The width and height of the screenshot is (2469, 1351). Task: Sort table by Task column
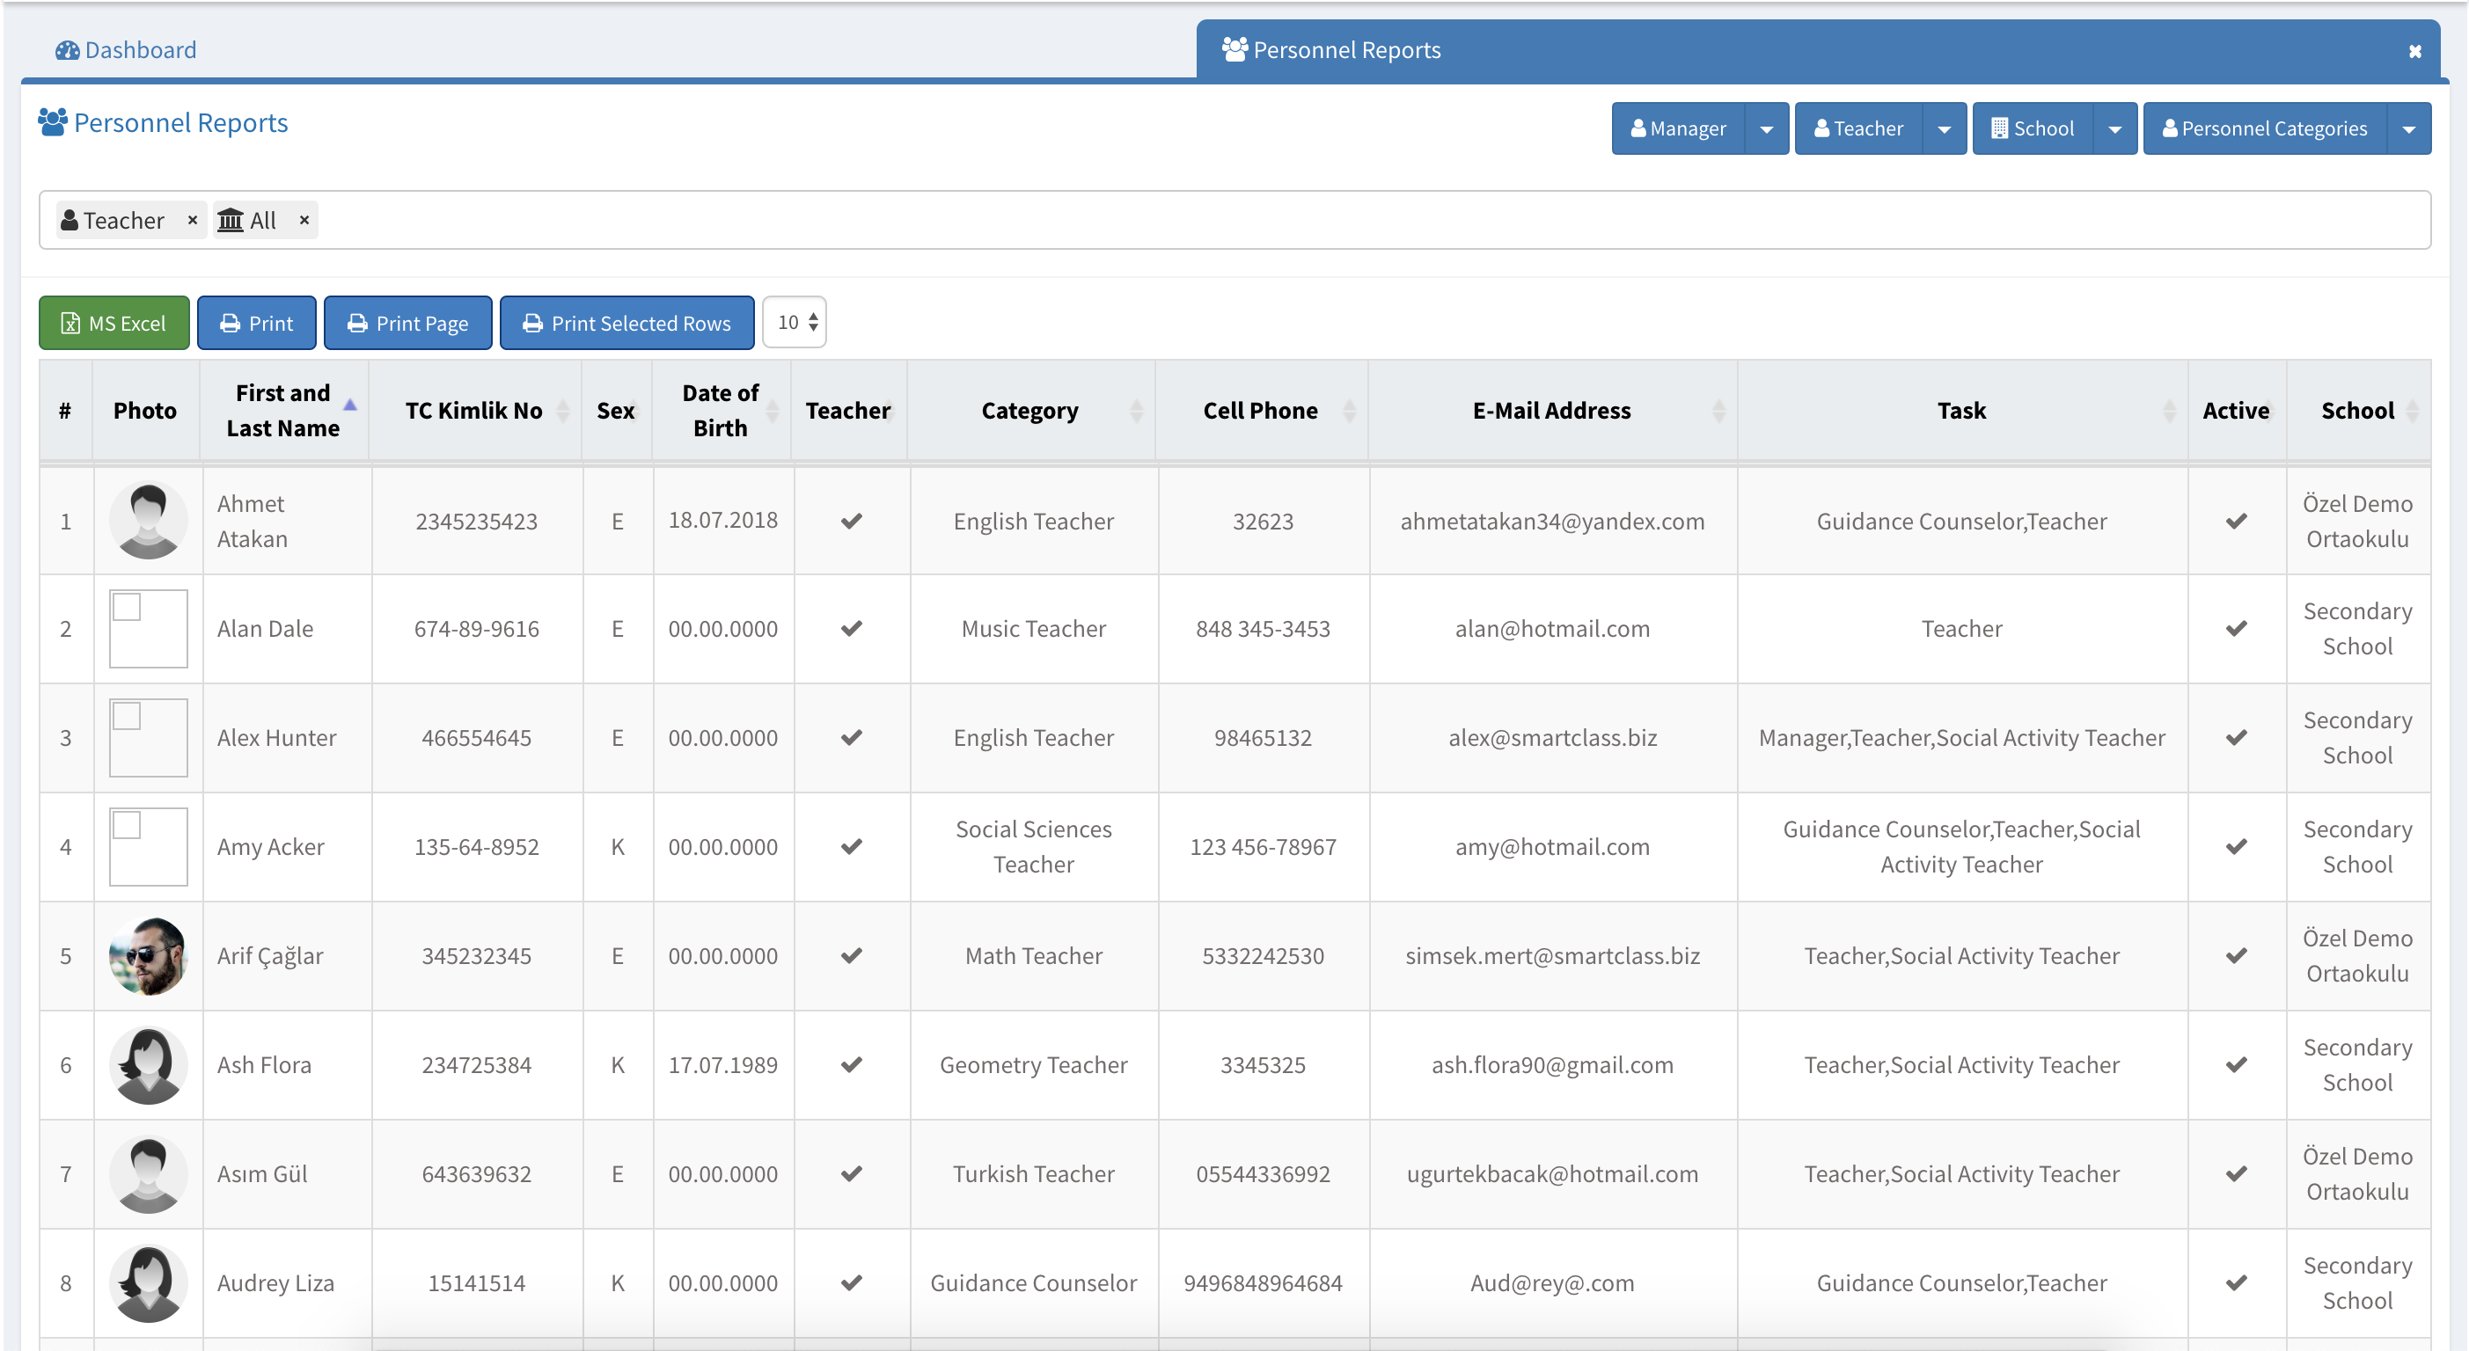(x=1961, y=411)
